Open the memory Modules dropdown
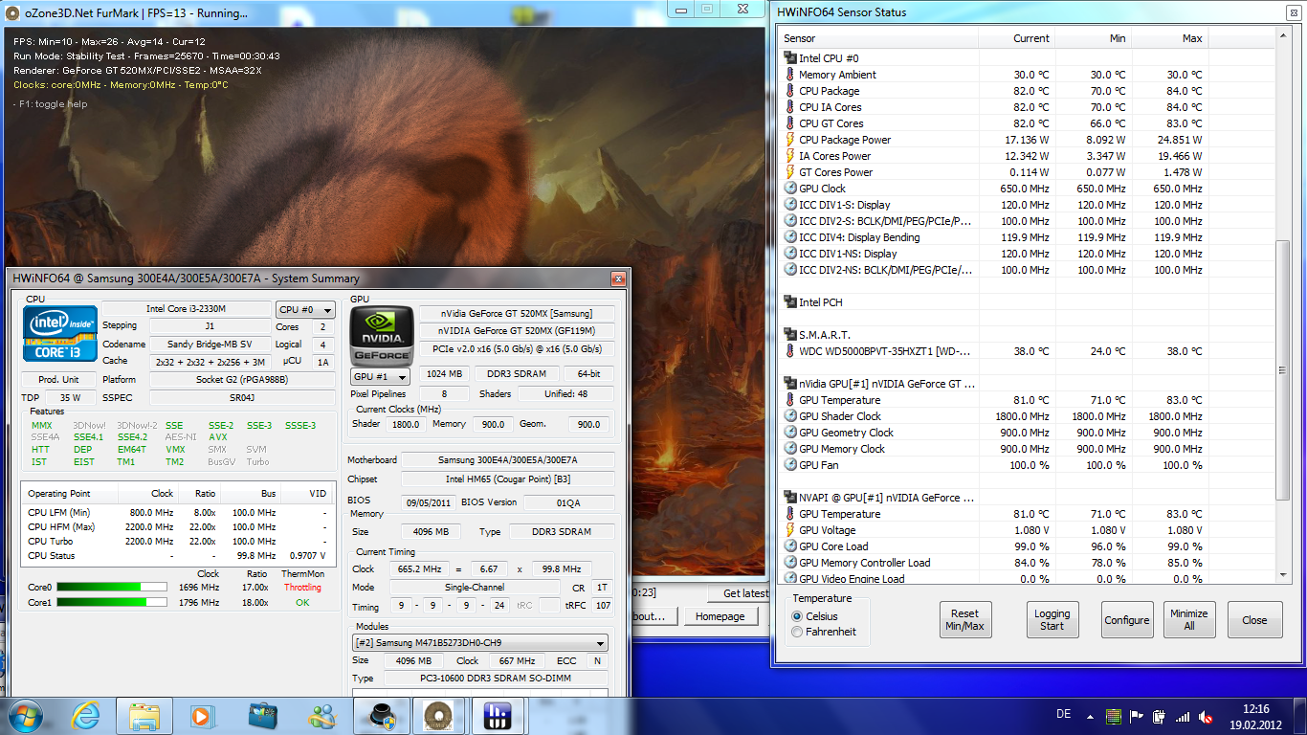1307x735 pixels. 480,643
